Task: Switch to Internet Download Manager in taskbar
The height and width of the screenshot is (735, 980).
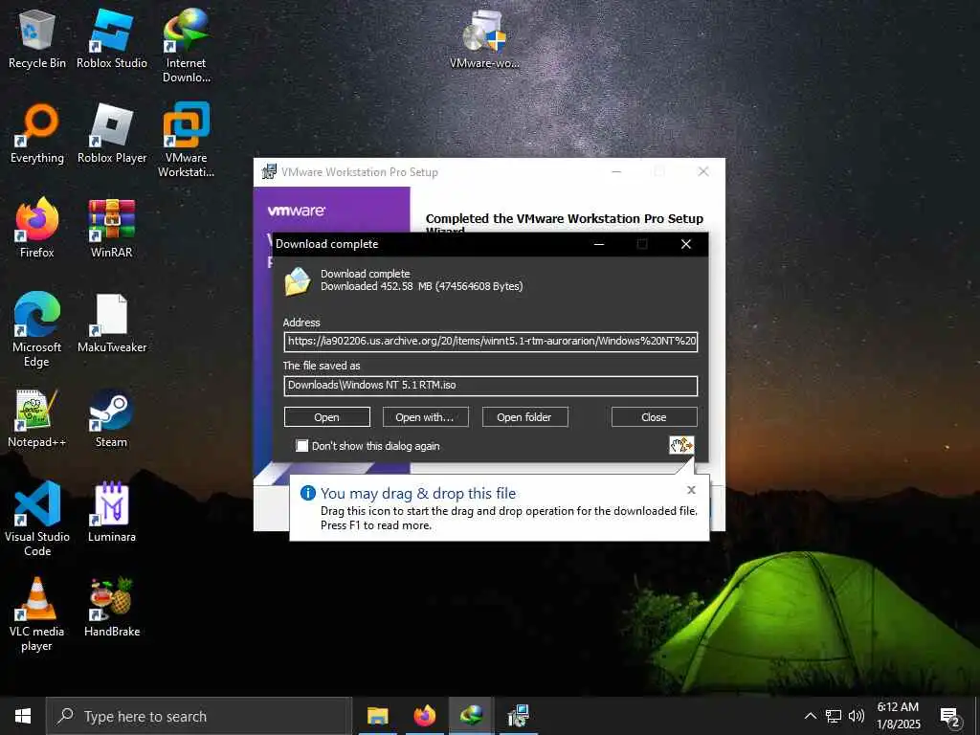Action: tap(471, 716)
